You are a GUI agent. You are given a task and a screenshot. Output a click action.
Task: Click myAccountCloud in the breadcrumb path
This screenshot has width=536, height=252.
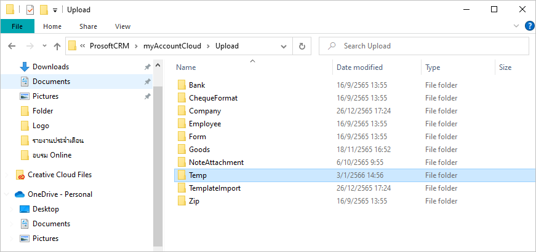tap(172, 46)
